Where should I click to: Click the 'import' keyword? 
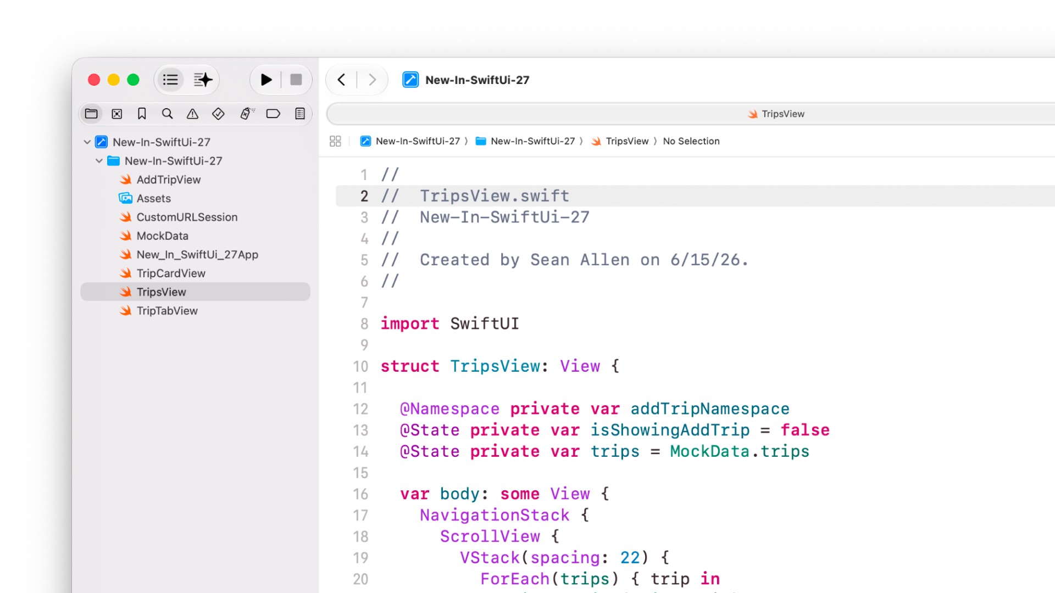point(410,324)
